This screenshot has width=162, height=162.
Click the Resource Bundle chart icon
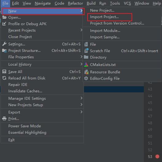tap(86, 72)
